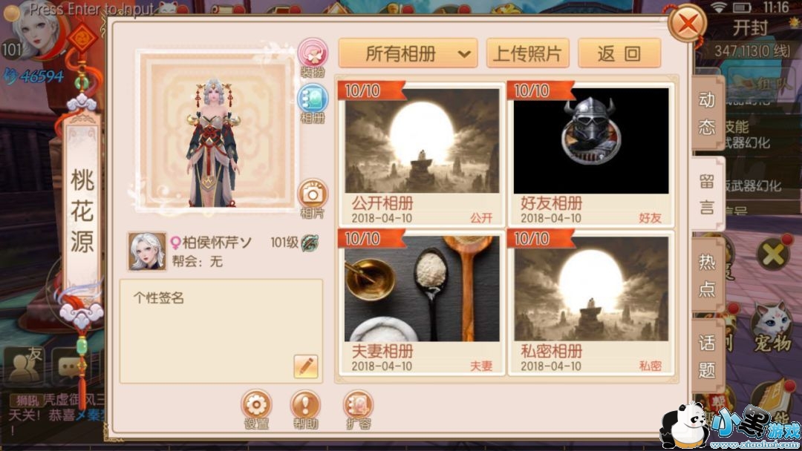Click the 个性签名 signature text field

coord(221,331)
